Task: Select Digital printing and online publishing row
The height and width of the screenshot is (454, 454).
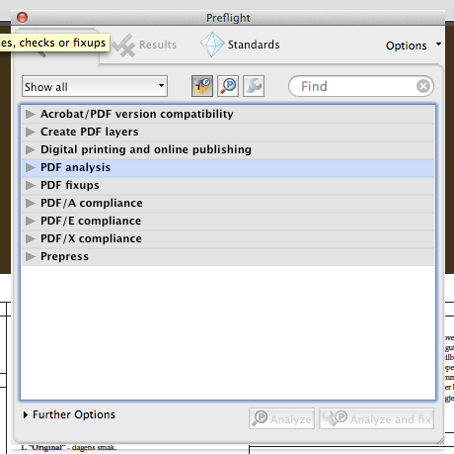Action: click(228, 149)
